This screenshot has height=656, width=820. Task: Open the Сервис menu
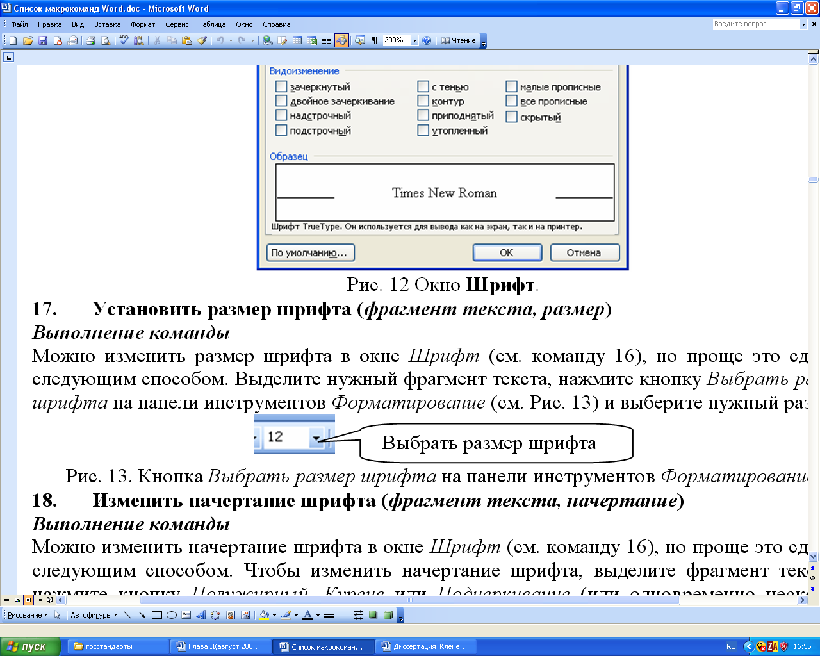point(177,24)
